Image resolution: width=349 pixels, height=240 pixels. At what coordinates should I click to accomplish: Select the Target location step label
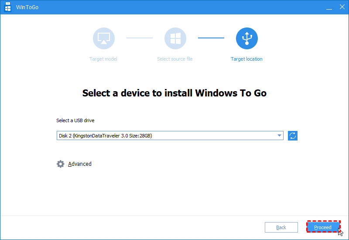click(246, 59)
